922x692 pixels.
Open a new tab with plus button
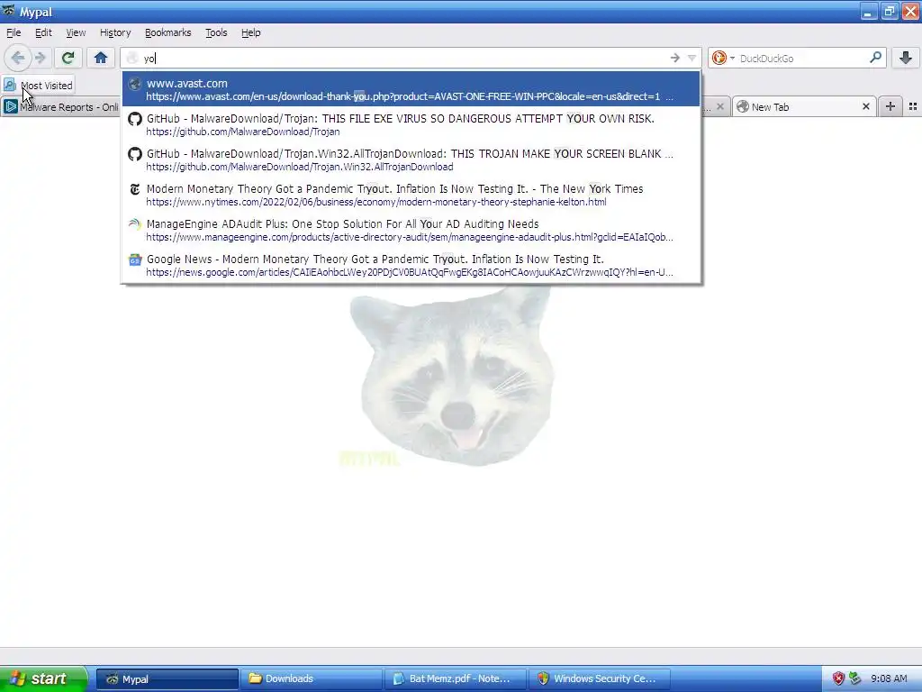(890, 106)
